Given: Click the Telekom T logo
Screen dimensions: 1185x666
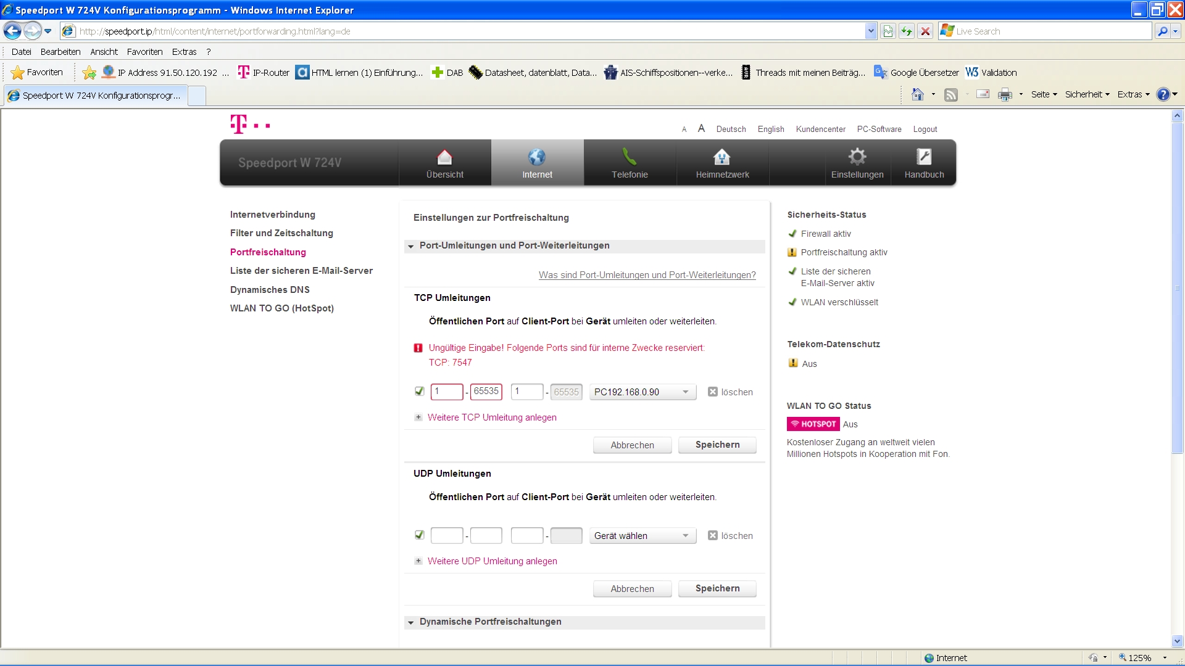Looking at the screenshot, I should (x=249, y=124).
